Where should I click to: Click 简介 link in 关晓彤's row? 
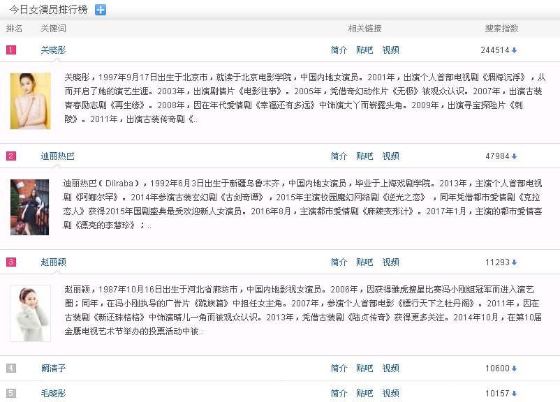pos(339,50)
